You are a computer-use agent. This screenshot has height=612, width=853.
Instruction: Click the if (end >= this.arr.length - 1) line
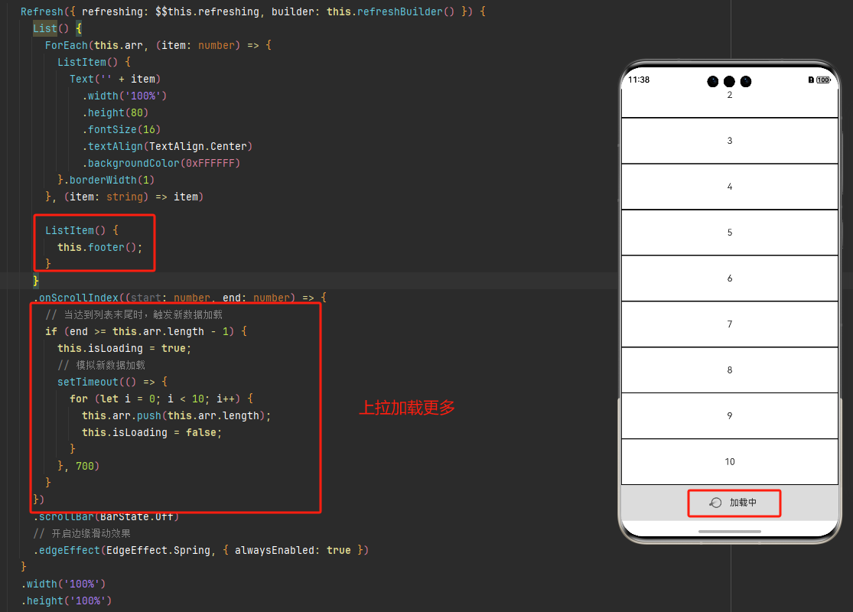146,331
